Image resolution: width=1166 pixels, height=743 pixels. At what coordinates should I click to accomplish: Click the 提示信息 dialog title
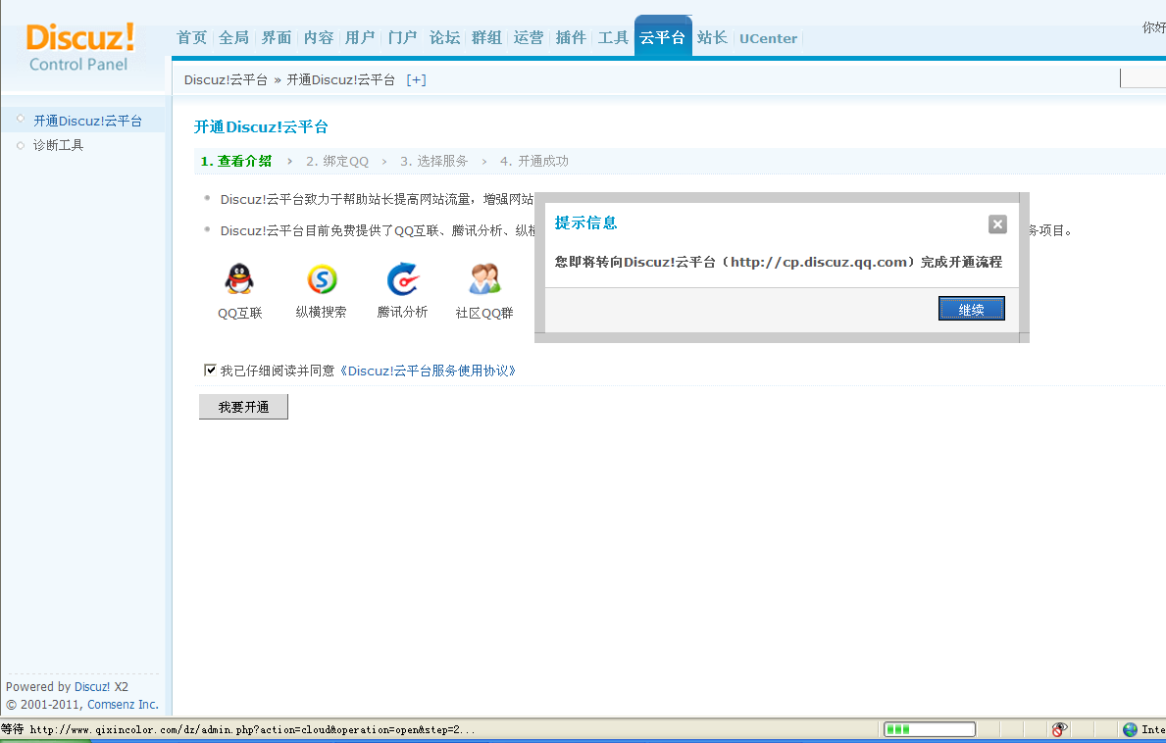coord(586,223)
